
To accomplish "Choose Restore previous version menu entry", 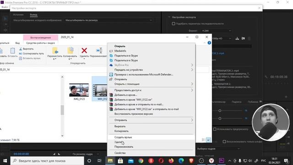I will pos(152,114).
